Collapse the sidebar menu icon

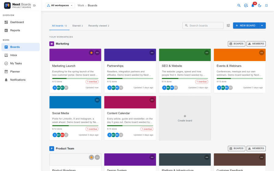(x=34, y=5)
